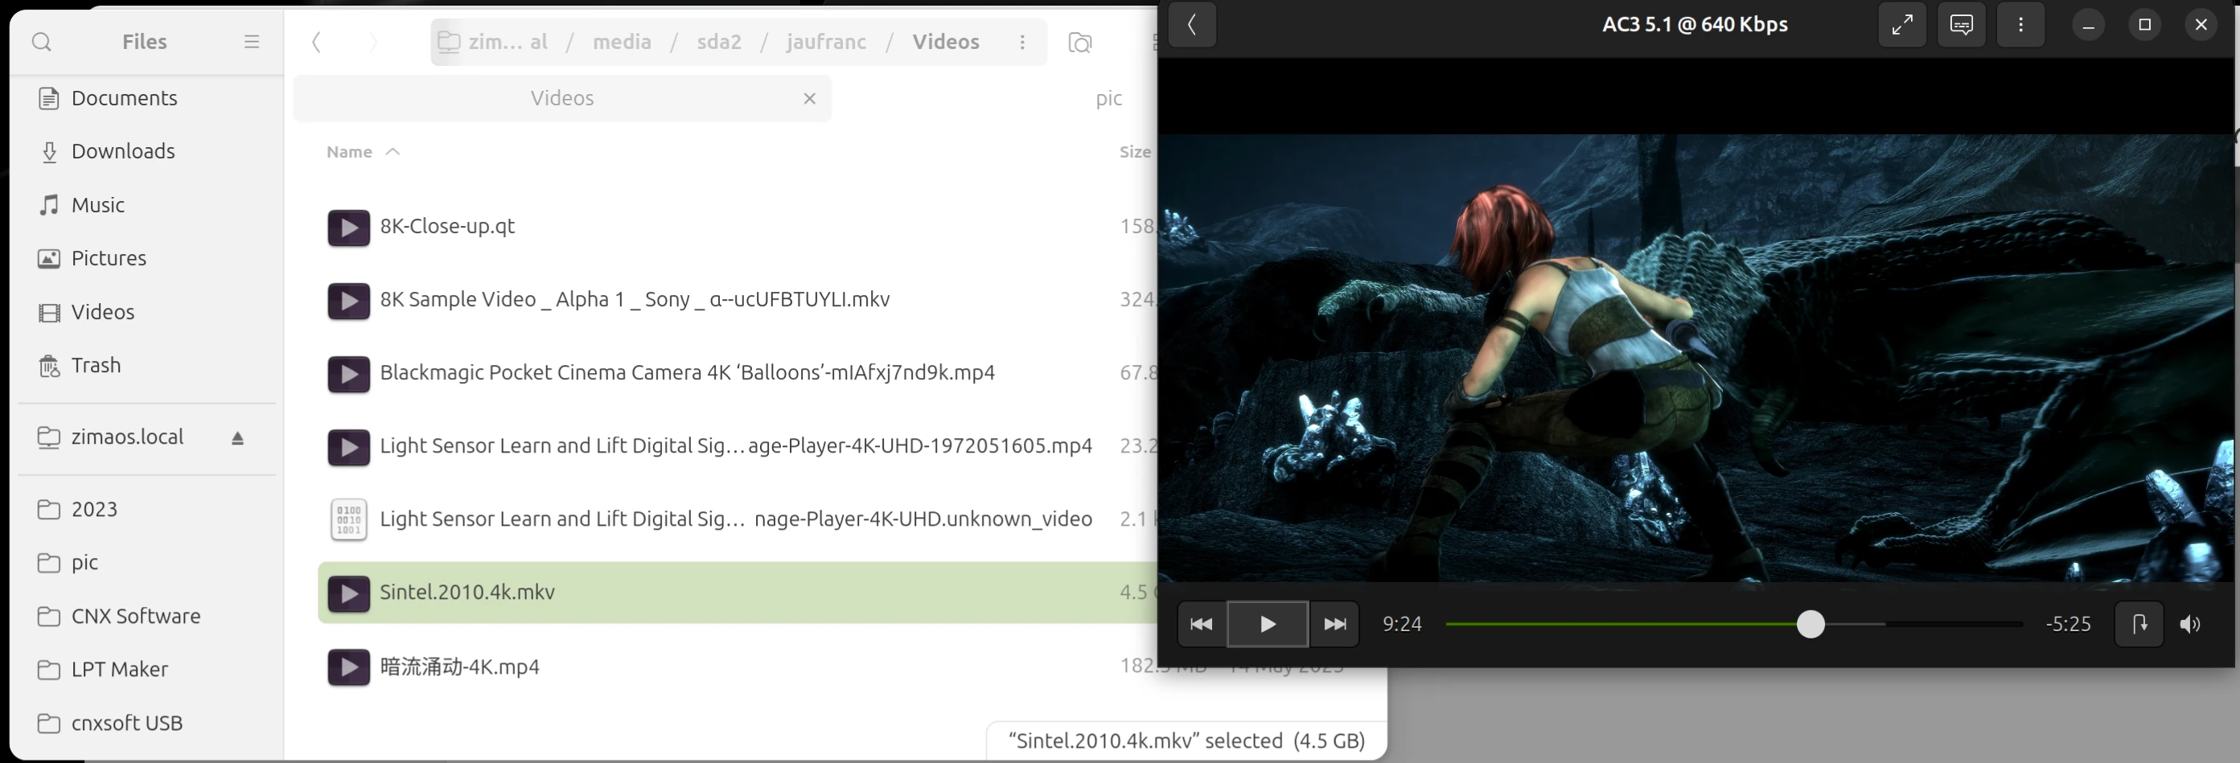2240x763 pixels.
Task: Open subtitles and audio track menu
Action: [x=1962, y=24]
